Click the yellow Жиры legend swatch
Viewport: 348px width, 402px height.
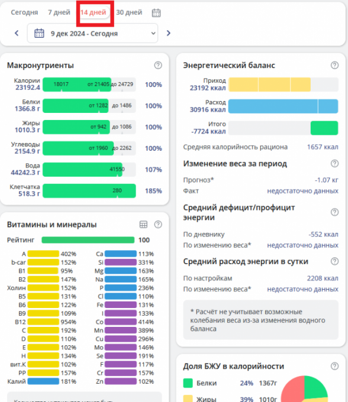click(x=188, y=398)
